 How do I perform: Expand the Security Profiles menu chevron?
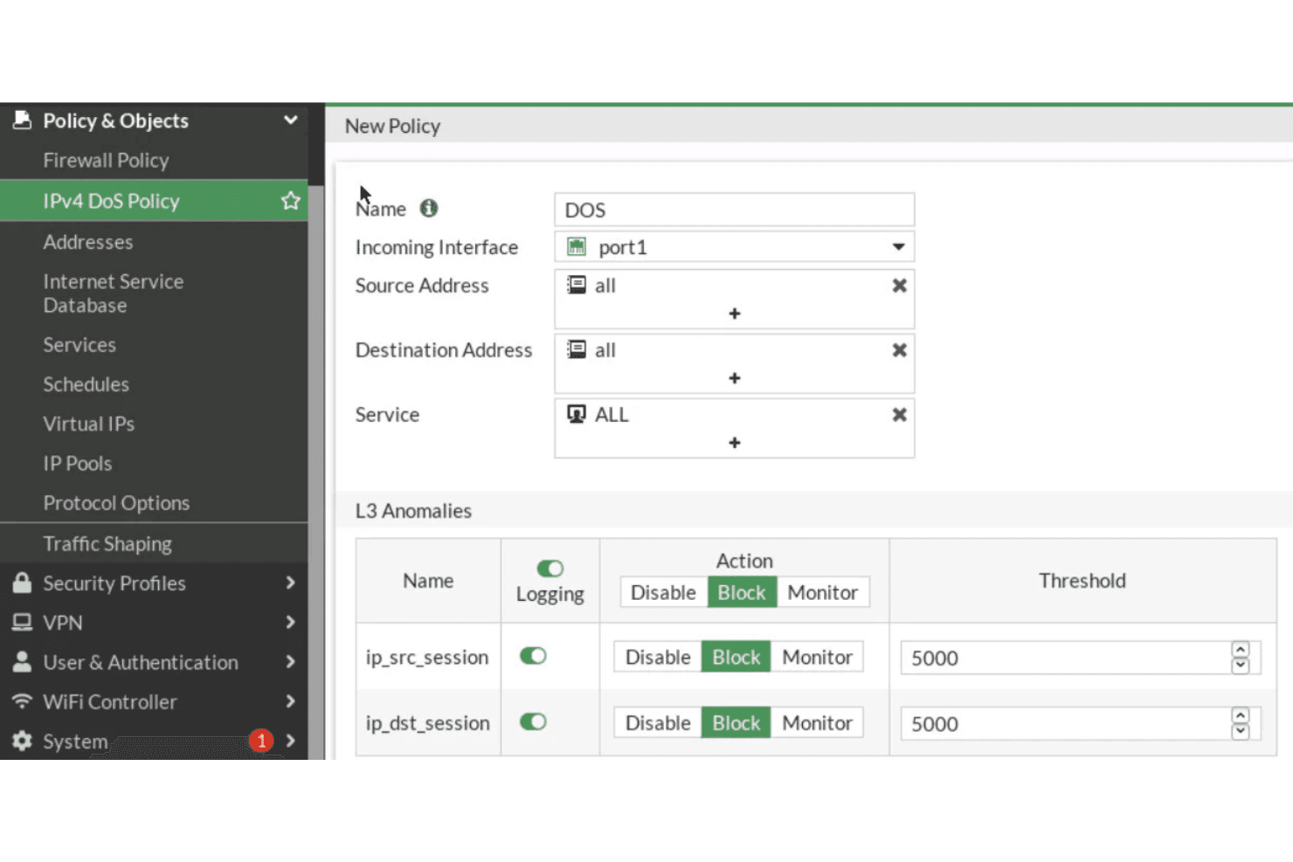(291, 583)
